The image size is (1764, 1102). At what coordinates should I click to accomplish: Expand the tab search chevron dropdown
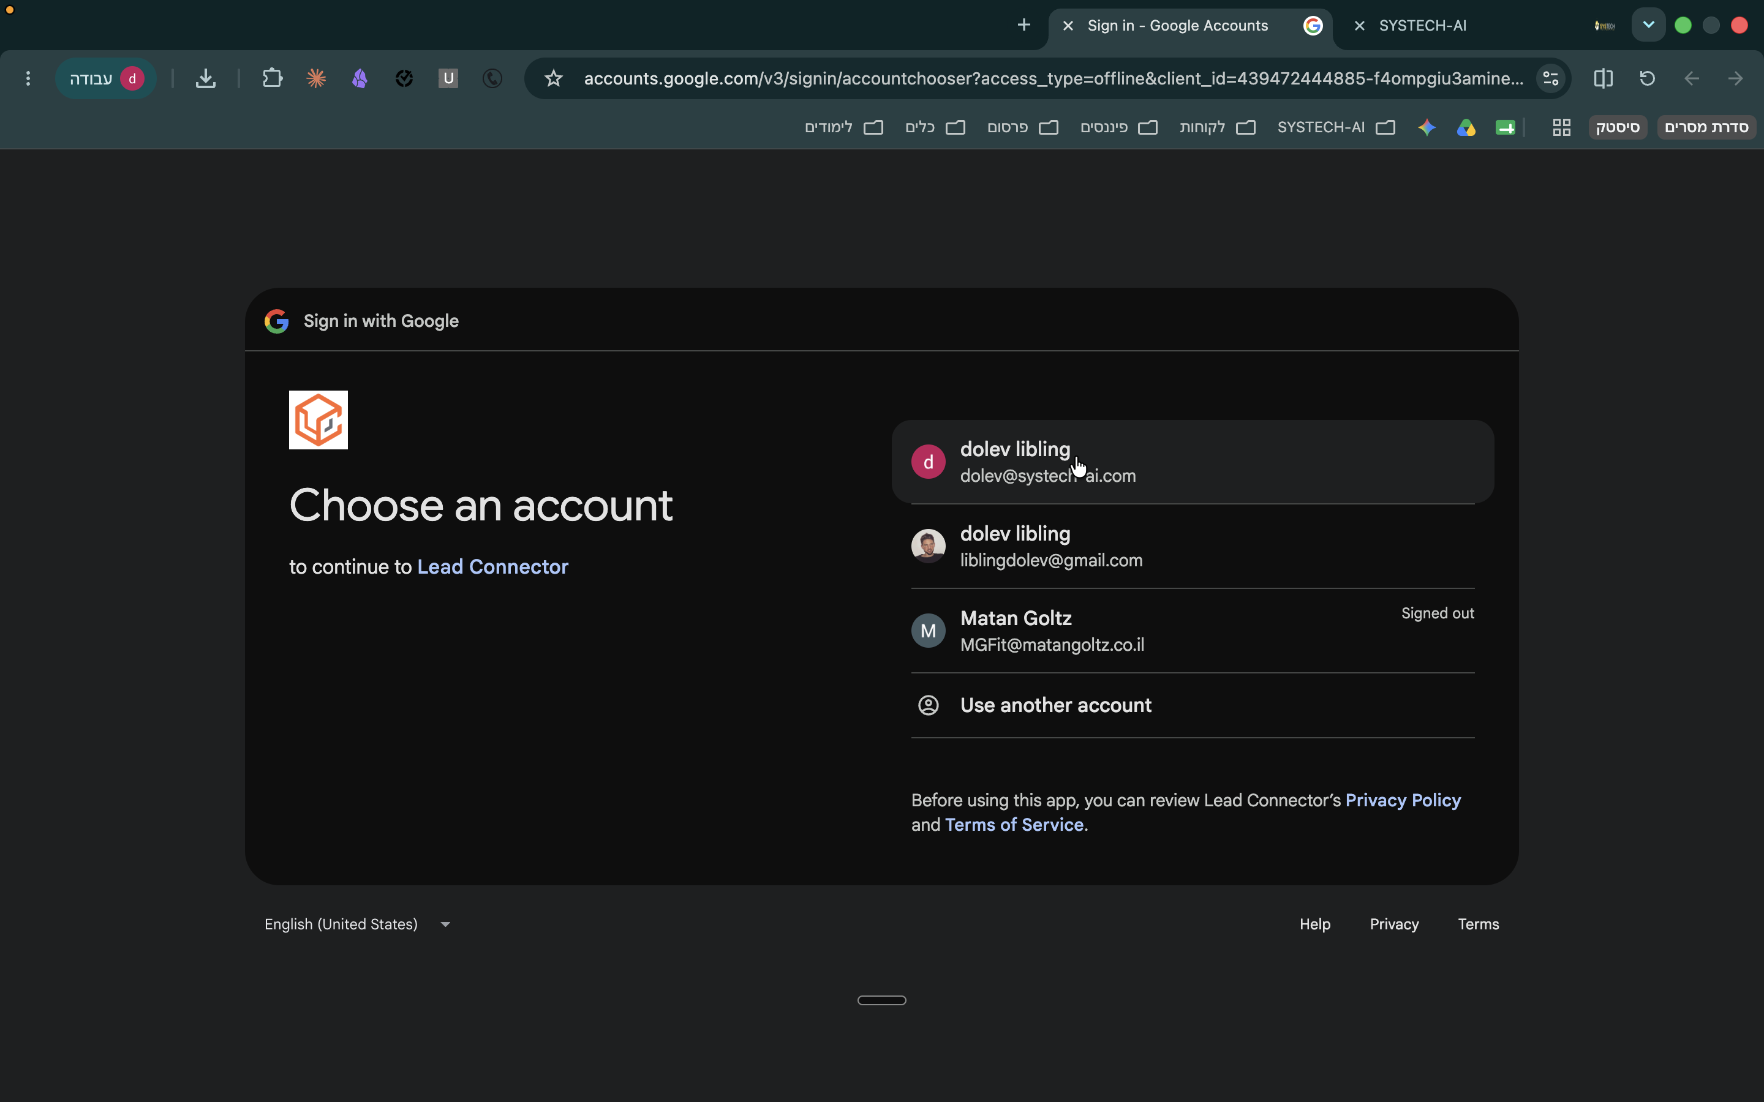click(1648, 24)
